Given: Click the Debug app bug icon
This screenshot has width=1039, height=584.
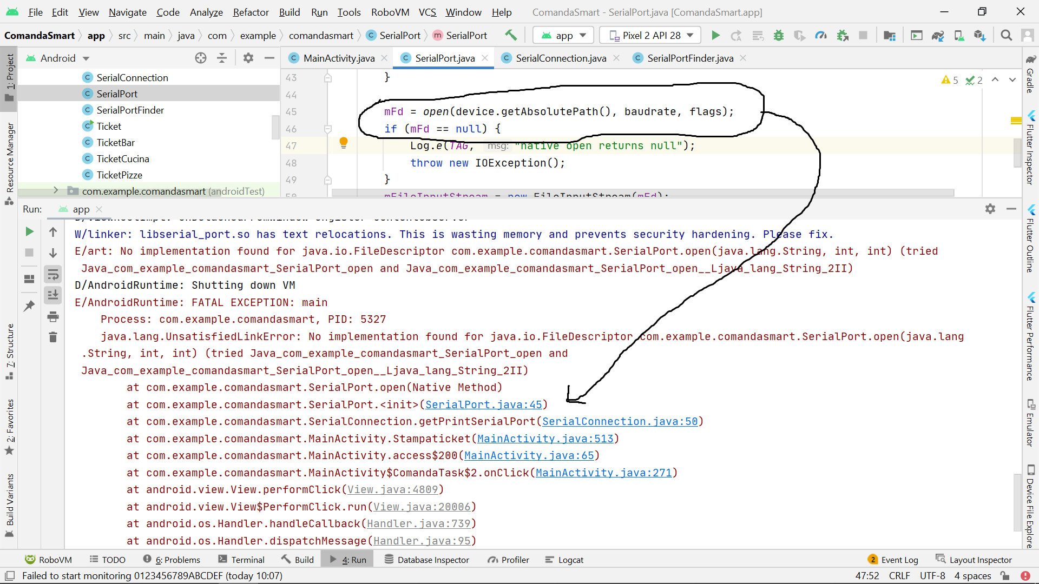Looking at the screenshot, I should tap(779, 36).
